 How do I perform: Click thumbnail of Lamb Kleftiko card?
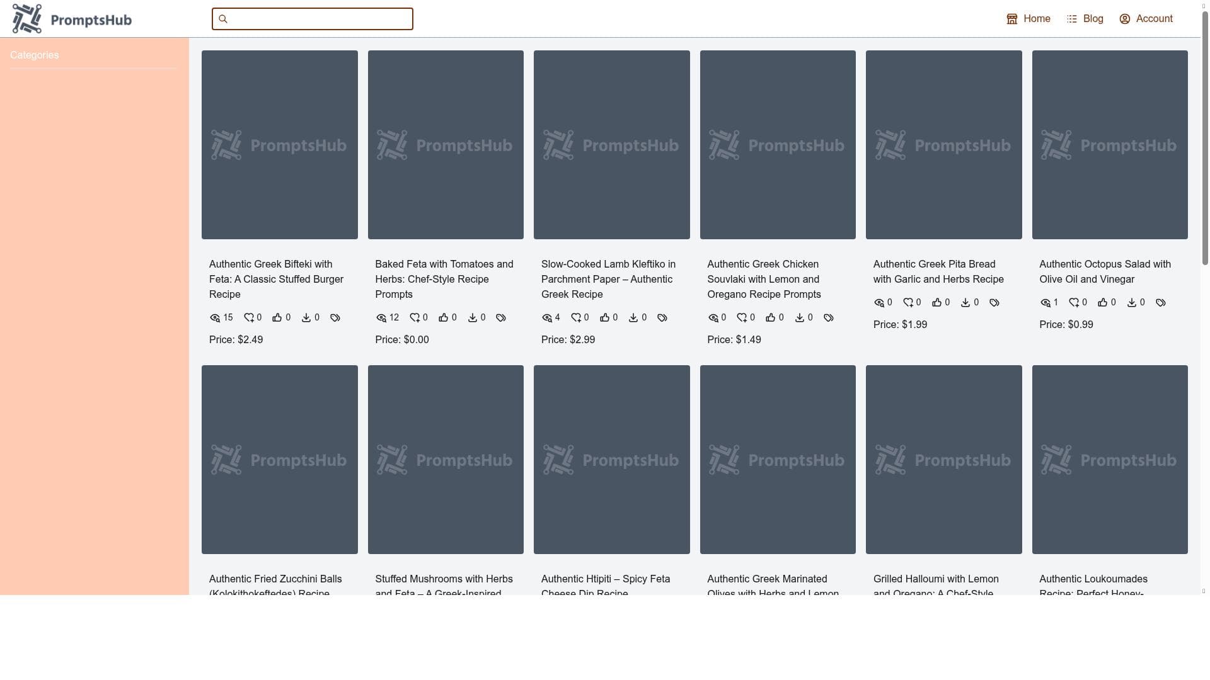click(x=612, y=145)
